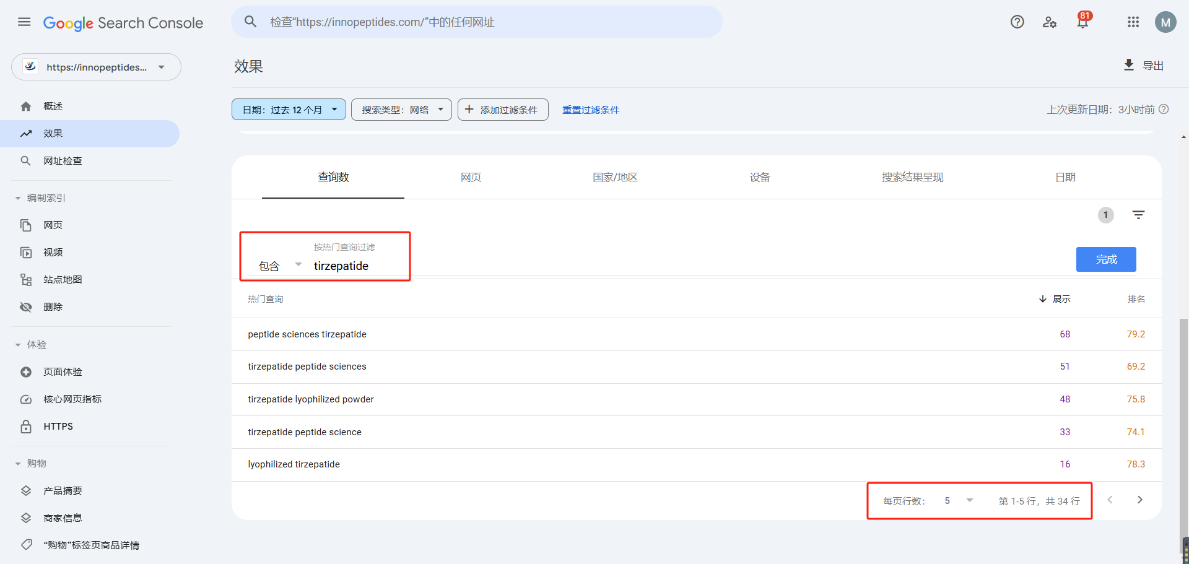Click the Performance trend line icon

pyautogui.click(x=26, y=134)
